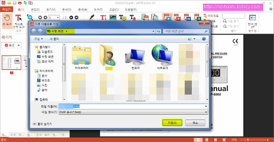Go to the first page with the skip-back arrow

pyautogui.click(x=40, y=17)
